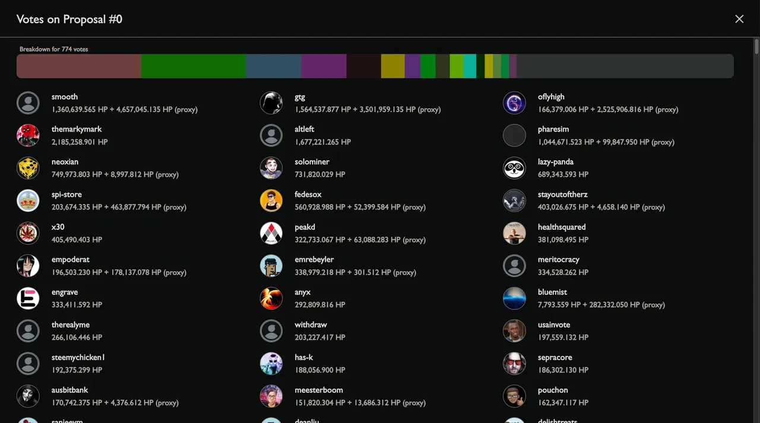This screenshot has width=760, height=423.
Task: Visit the healthsquared profile link
Action: point(562,227)
